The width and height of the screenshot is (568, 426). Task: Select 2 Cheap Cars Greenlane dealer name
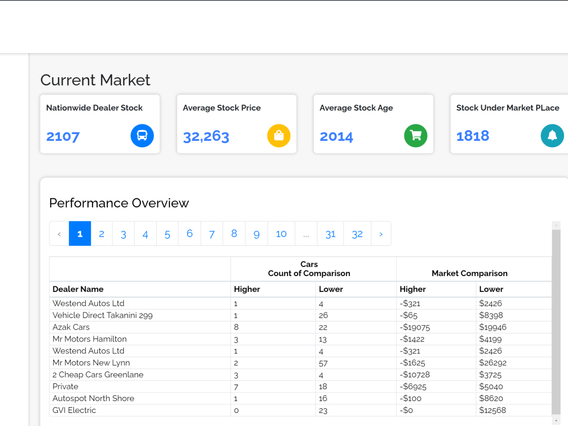coord(98,374)
